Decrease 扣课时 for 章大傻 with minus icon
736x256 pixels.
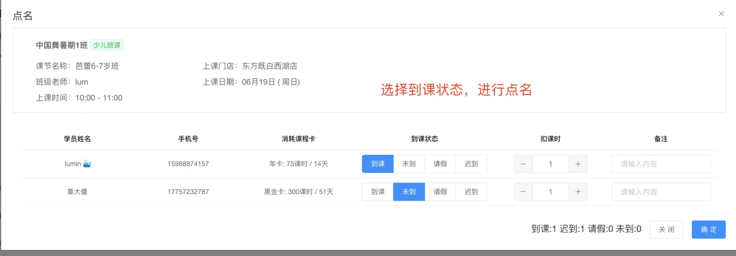[523, 192]
